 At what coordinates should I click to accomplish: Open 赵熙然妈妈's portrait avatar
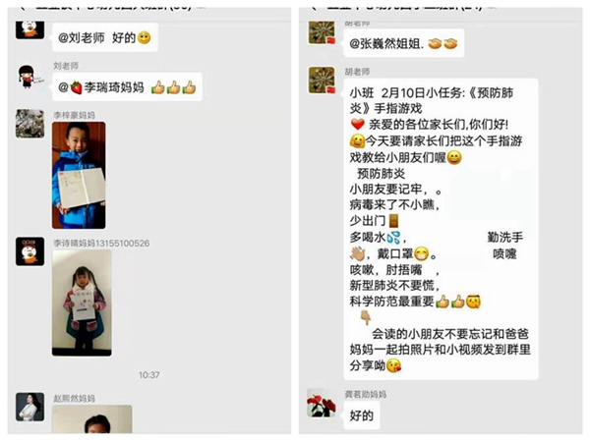[30, 407]
